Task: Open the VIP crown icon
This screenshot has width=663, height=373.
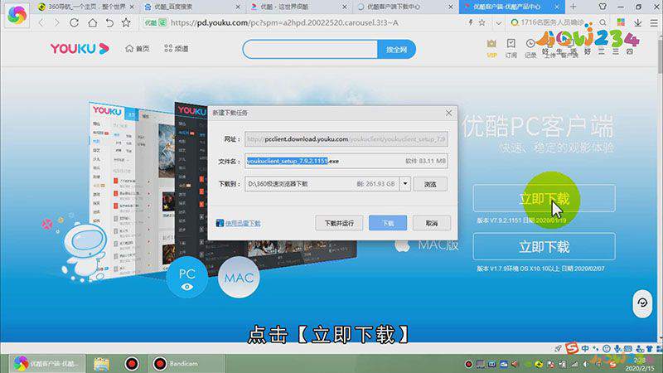Action: coord(491,48)
